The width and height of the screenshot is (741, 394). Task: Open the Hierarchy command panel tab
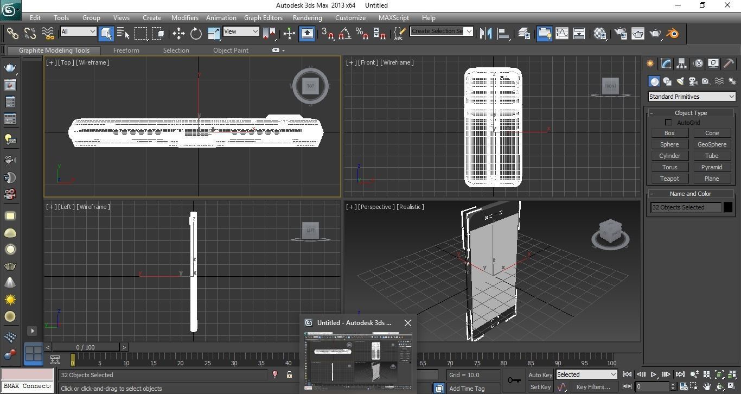681,63
